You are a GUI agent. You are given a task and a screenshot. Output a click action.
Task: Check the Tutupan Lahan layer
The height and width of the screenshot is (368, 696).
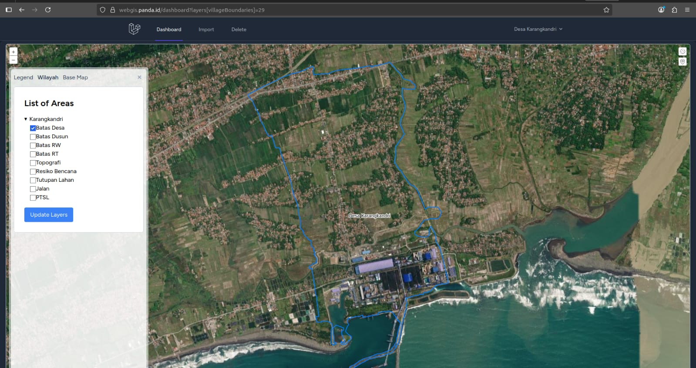(x=33, y=180)
